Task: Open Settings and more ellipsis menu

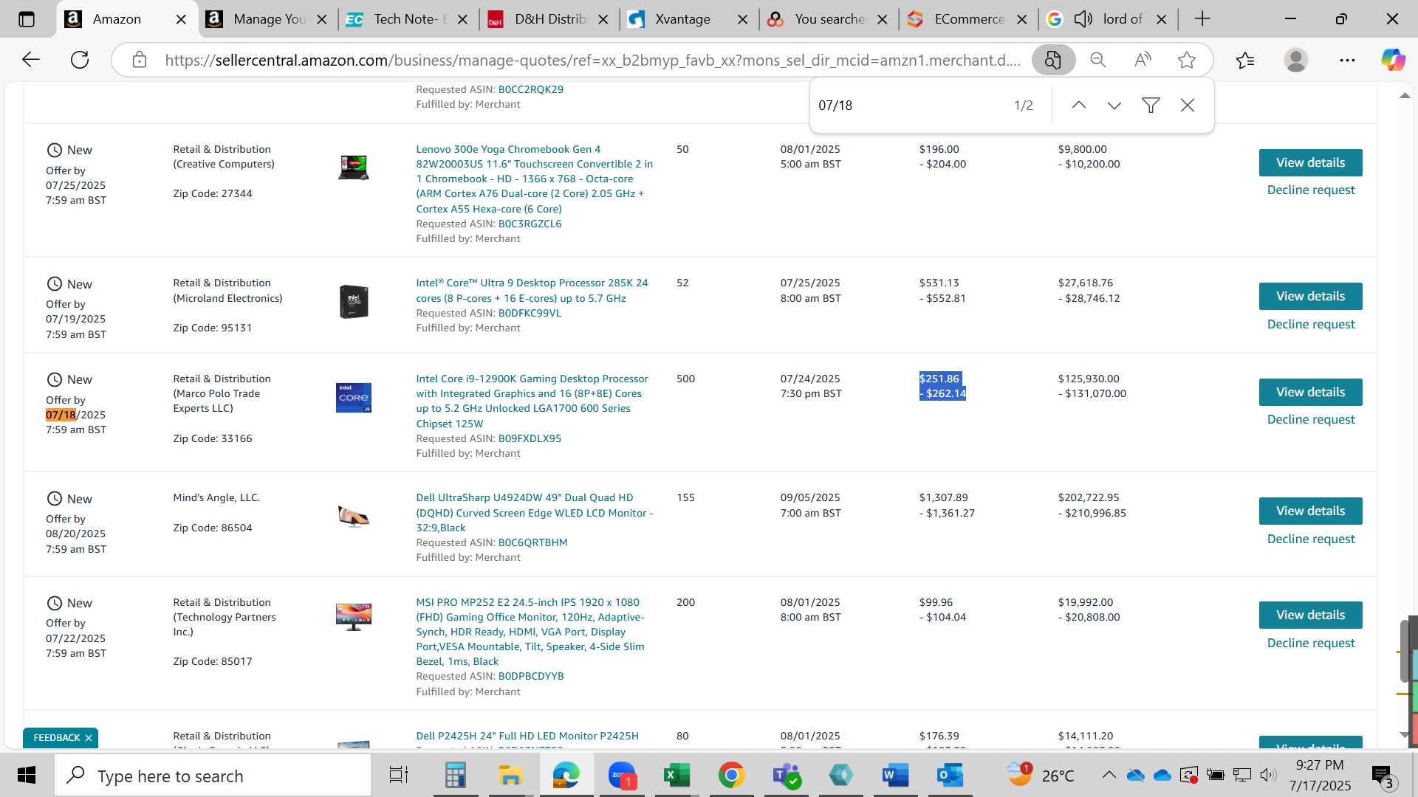Action: [1347, 60]
